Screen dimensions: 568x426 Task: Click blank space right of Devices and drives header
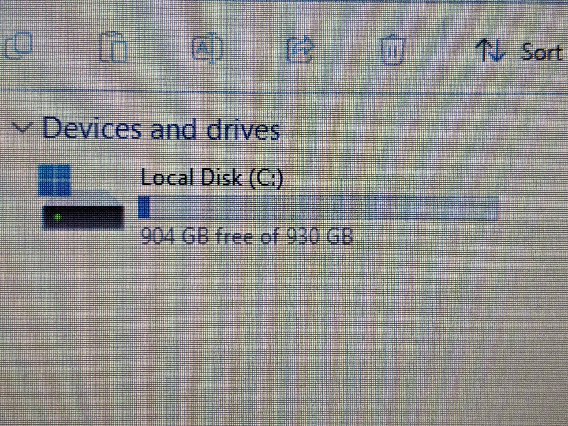[x=422, y=128]
